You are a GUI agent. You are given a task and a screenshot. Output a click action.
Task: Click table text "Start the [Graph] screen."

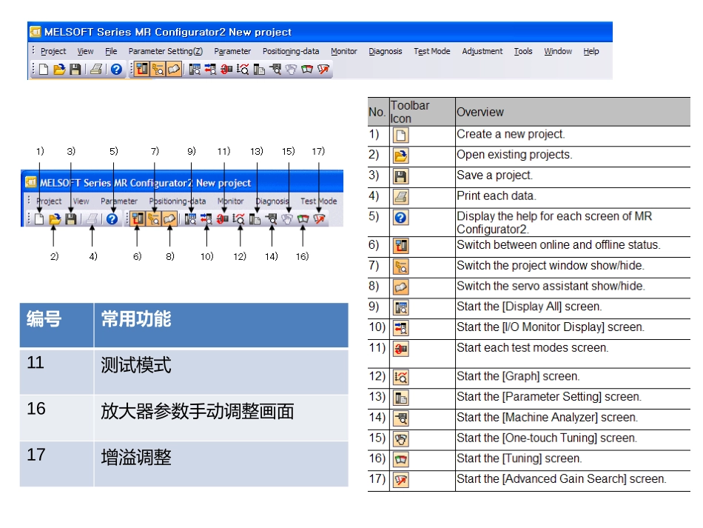point(518,376)
